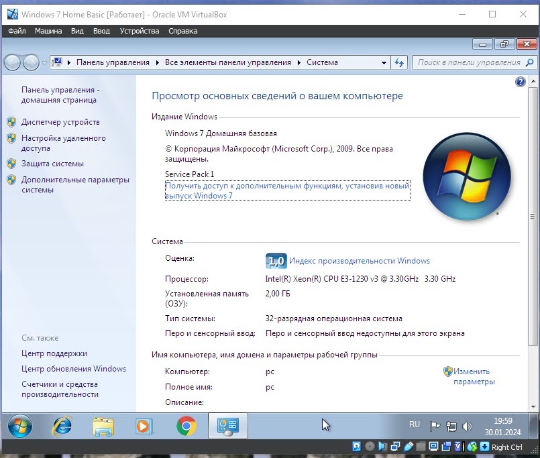The width and height of the screenshot is (540, 458).
Task: Open recent pages dropdown next to forward arrow
Action: pyautogui.click(x=44, y=62)
